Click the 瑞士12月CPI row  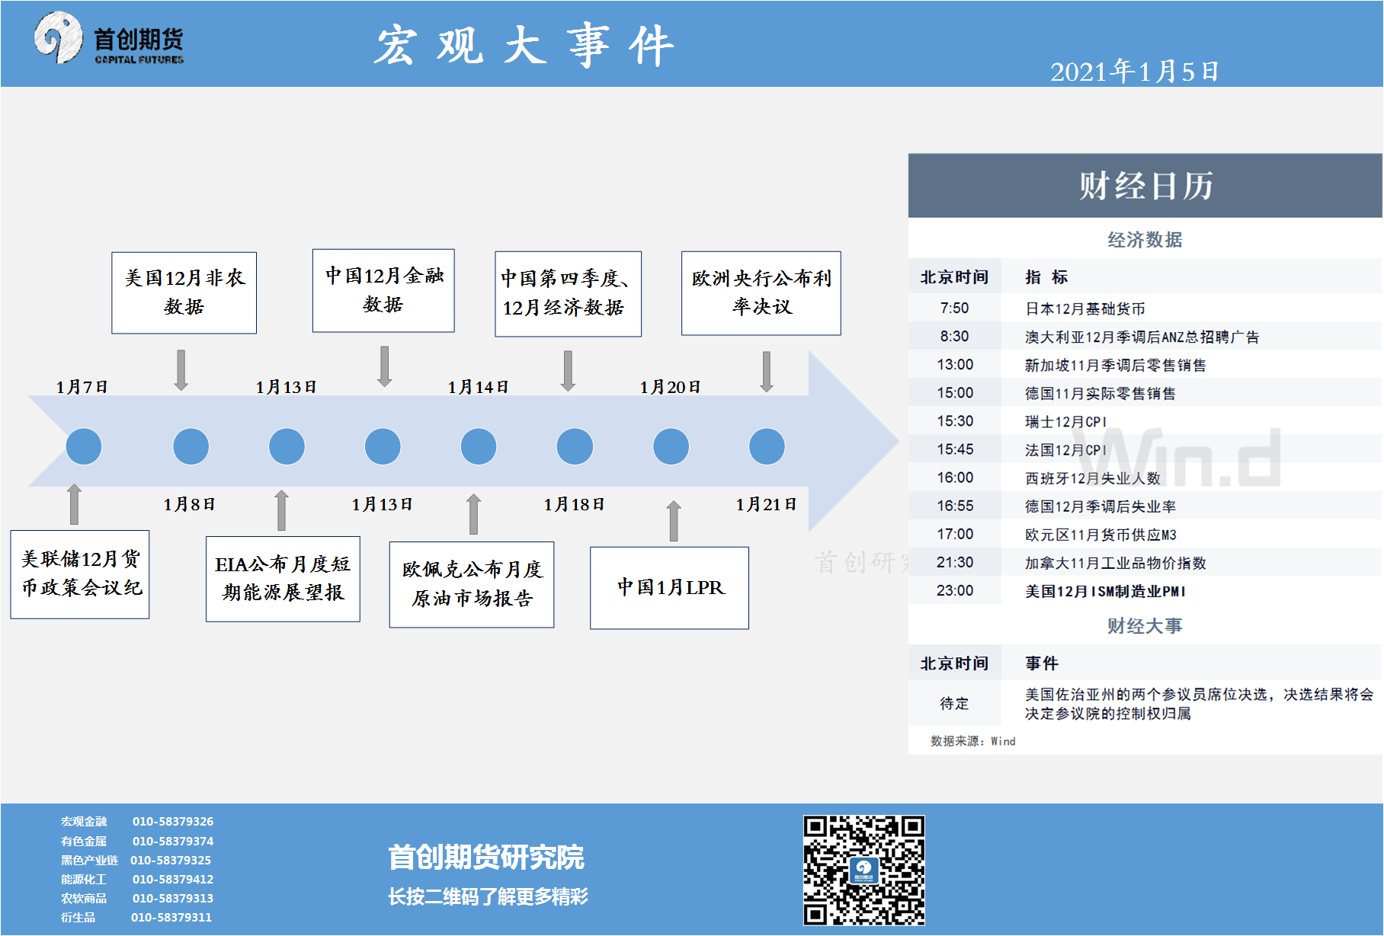pyautogui.click(x=1145, y=421)
